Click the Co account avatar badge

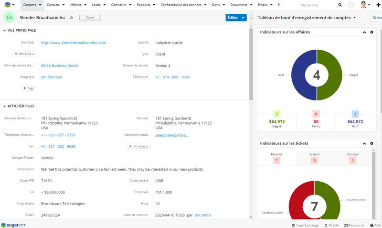9,18
